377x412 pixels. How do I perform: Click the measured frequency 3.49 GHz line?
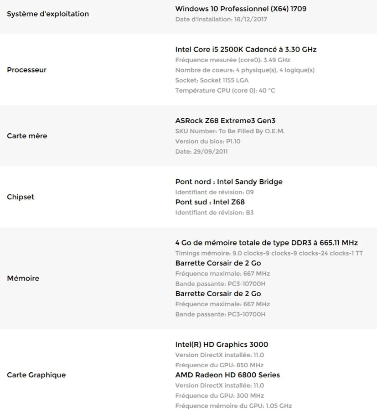[x=232, y=60]
